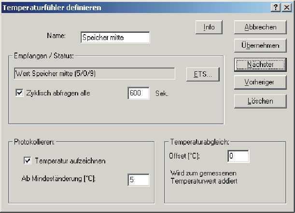
Task: Uncheck the Temperatur aufzeichnen checkbox
Action: pos(28,160)
